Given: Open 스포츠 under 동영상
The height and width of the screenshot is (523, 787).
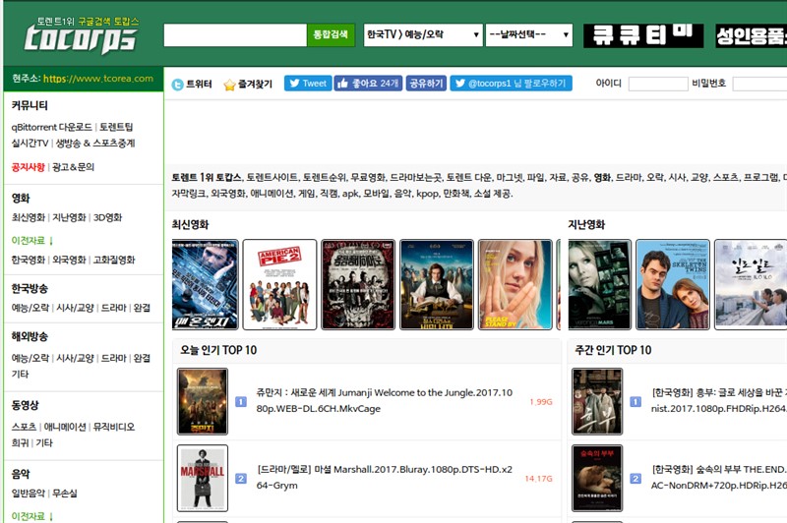Looking at the screenshot, I should [x=24, y=427].
